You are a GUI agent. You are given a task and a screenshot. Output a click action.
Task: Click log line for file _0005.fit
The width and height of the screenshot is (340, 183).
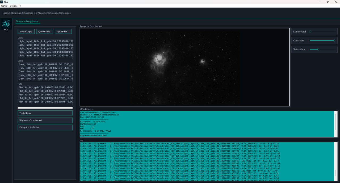pos(179,143)
